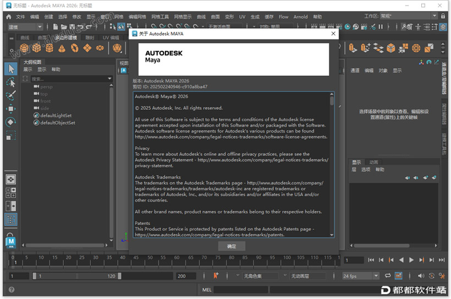Click the polygon cone shelf icon
This screenshot has height=299, width=451.
coord(62,48)
